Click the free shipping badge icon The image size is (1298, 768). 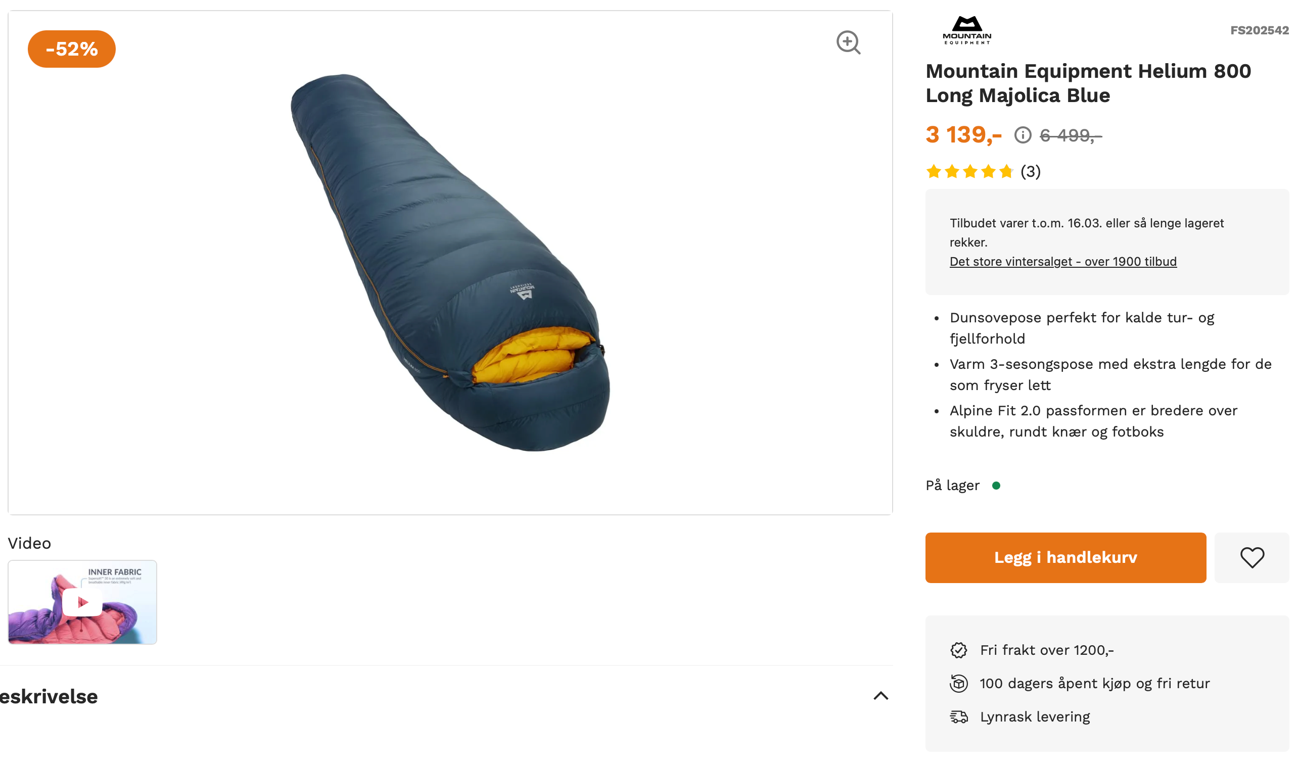point(958,650)
